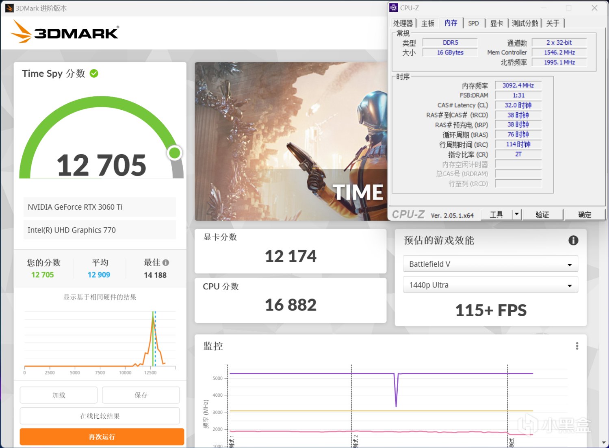The height and width of the screenshot is (448, 609).
Task: Open the info icon for 预估的游戏效能
Action: click(x=573, y=240)
